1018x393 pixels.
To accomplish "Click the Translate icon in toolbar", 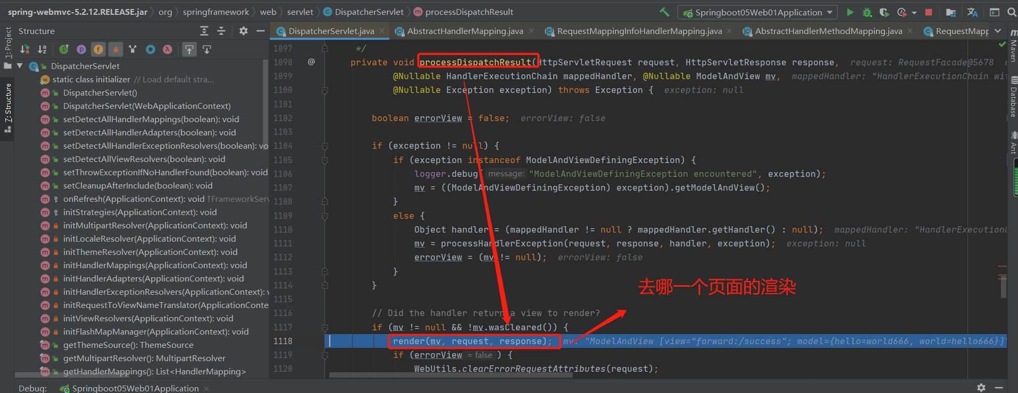I will pos(973,12).
